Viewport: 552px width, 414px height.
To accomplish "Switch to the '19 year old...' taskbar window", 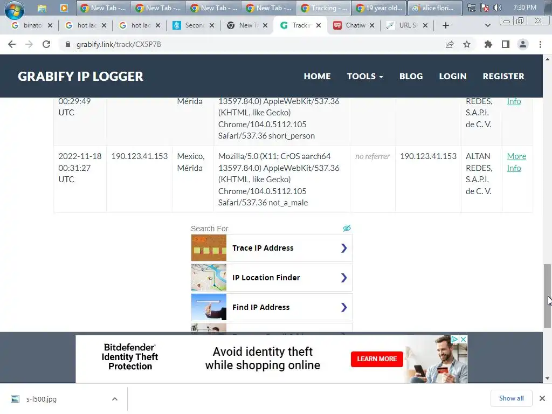I will [x=378, y=8].
